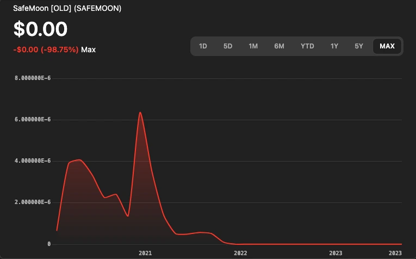This screenshot has height=259, width=416.
Task: Click the white Max label beside percentage
Action: coord(89,50)
